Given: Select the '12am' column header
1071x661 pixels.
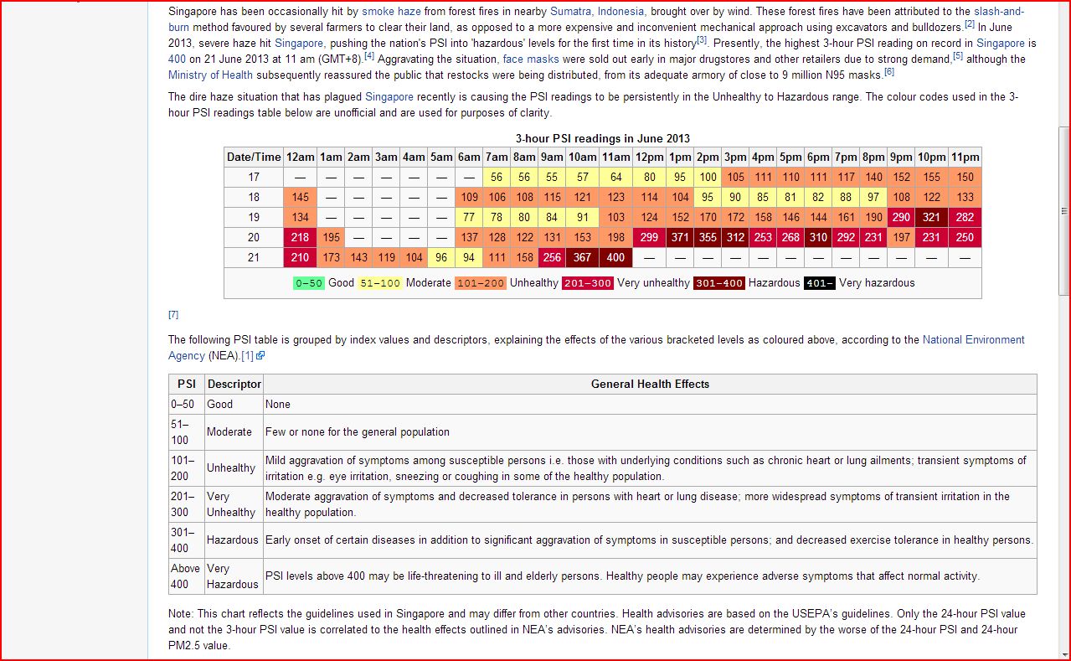Looking at the screenshot, I should tap(300, 158).
